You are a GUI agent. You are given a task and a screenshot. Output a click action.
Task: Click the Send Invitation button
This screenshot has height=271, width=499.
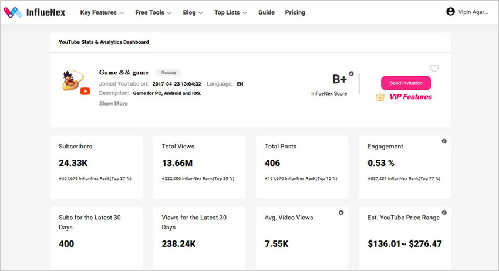pyautogui.click(x=406, y=83)
